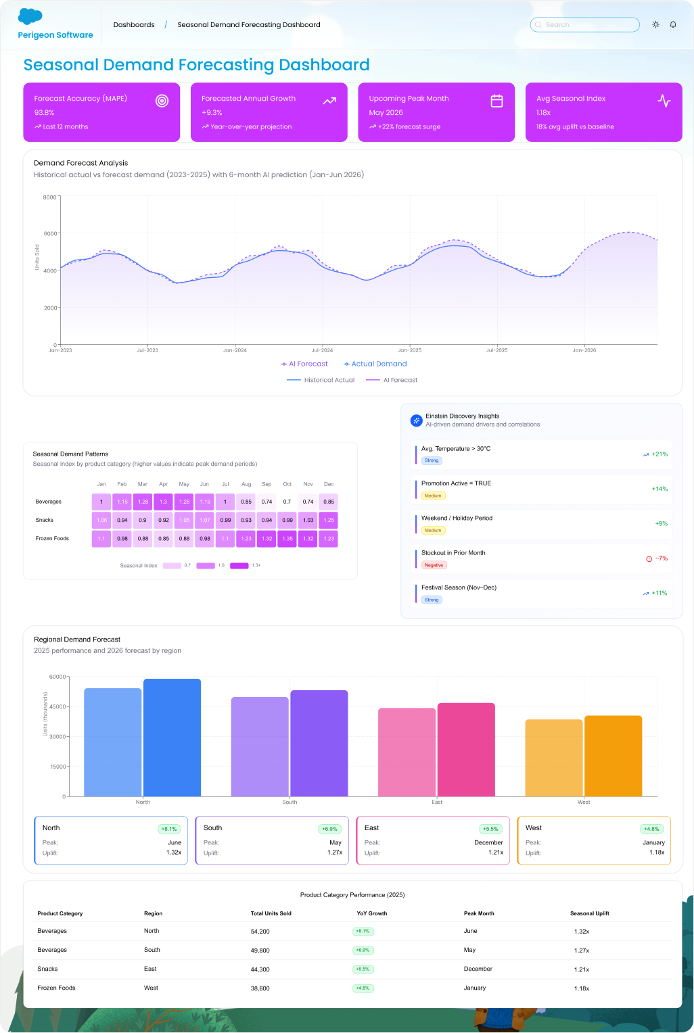This screenshot has width=694, height=1033.
Task: Toggle Actual Demand series in chart legend
Action: tap(375, 364)
